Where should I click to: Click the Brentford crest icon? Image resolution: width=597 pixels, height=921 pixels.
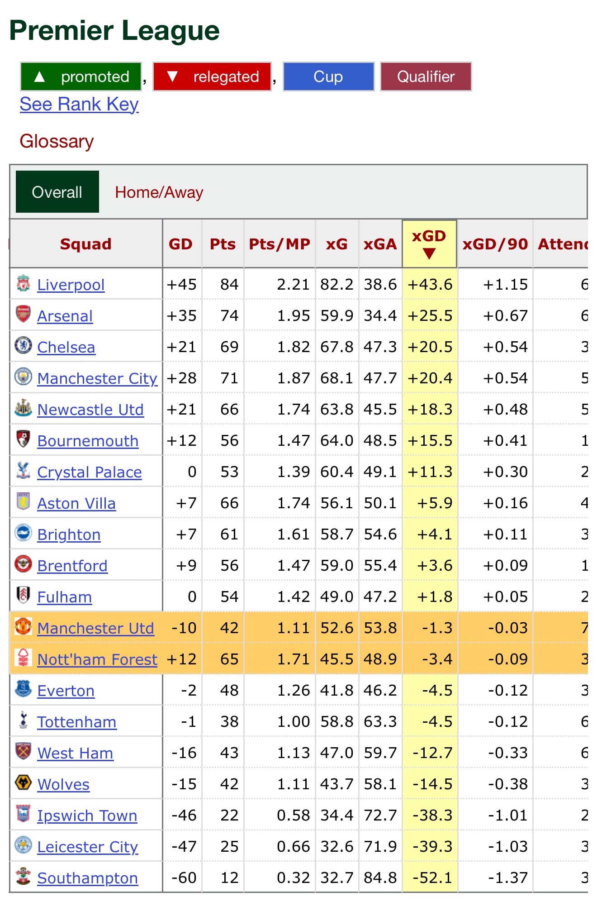click(23, 564)
